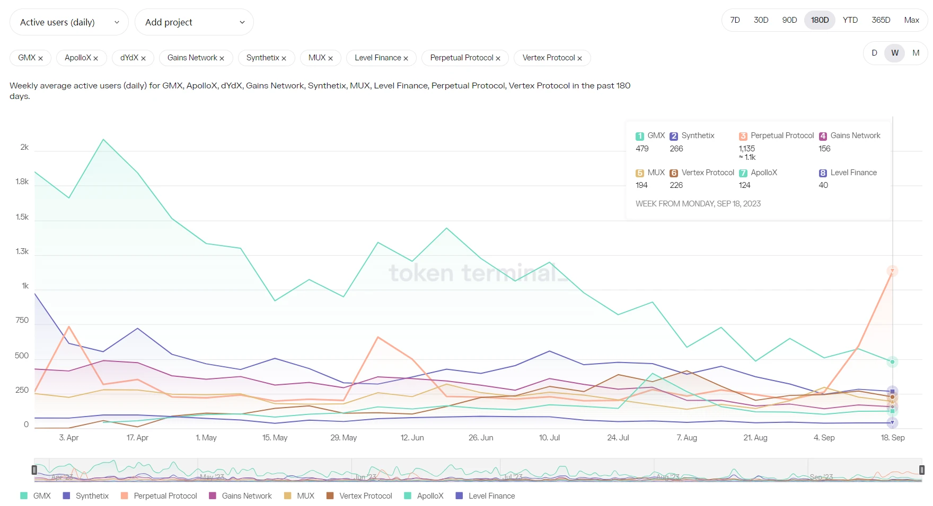Click the Synthetix chip label
933x506 pixels.
[x=263, y=58]
